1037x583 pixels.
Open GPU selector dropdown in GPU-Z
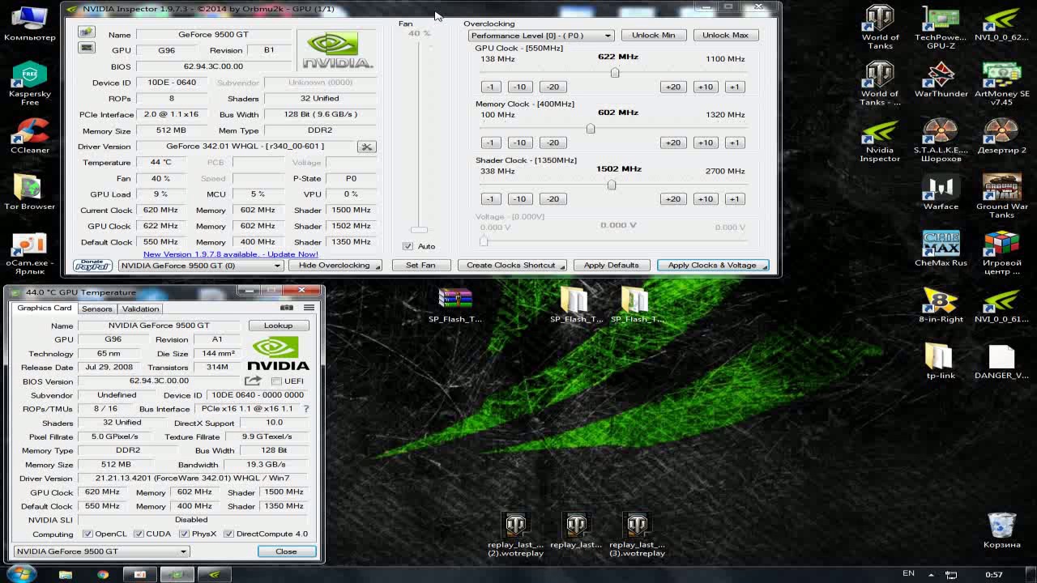coord(101,551)
